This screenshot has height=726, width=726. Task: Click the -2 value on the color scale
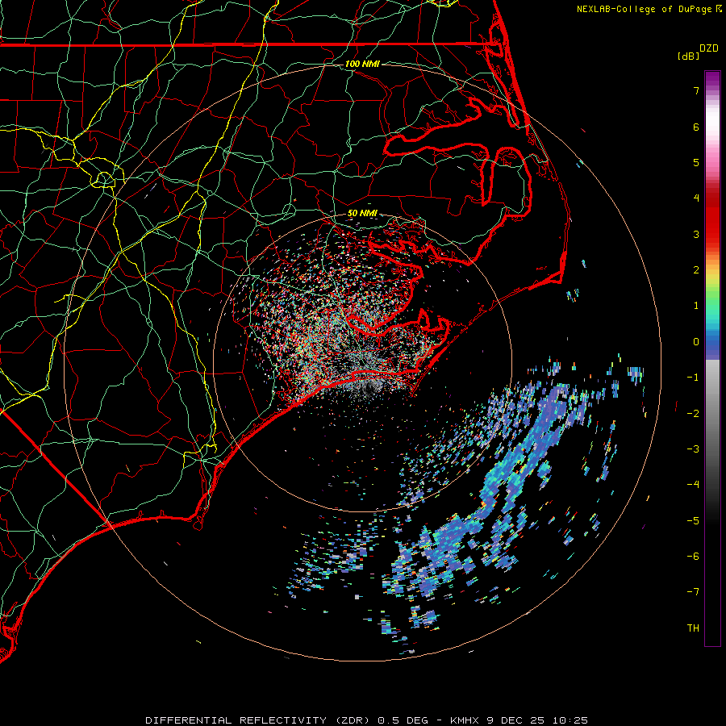(693, 413)
